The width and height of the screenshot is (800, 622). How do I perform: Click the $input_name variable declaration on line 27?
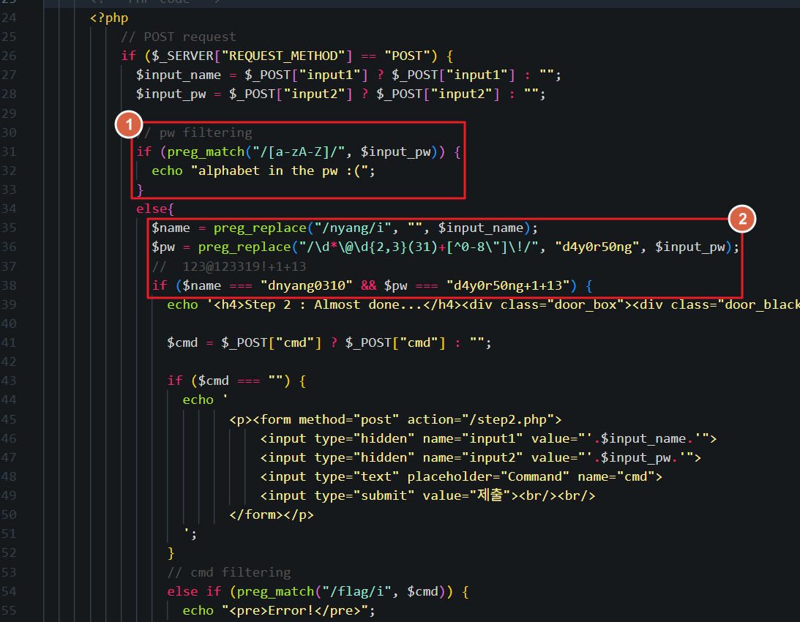[178, 75]
